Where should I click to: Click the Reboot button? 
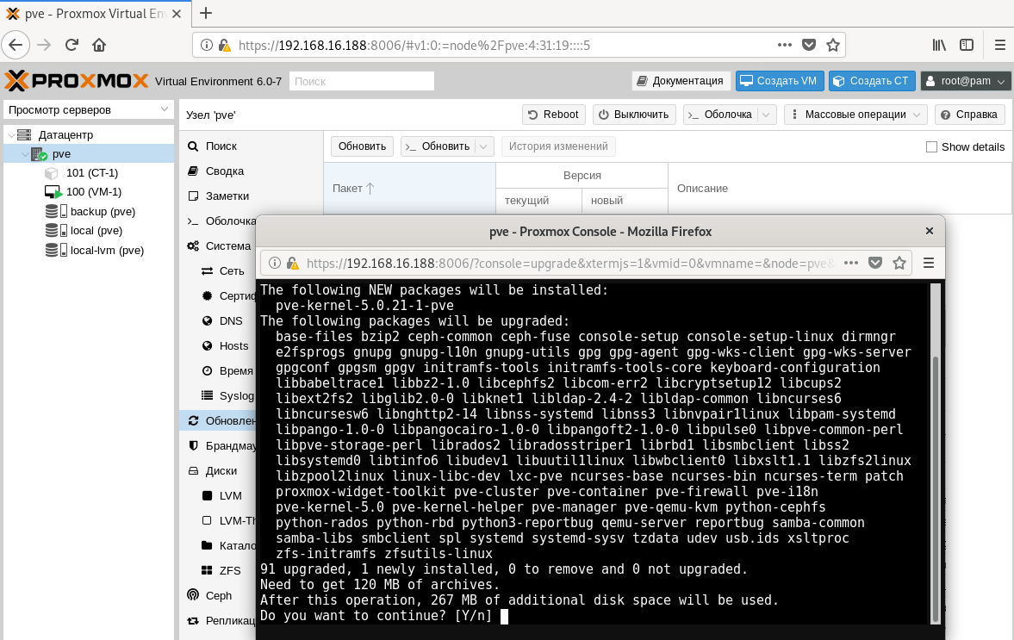tap(554, 115)
